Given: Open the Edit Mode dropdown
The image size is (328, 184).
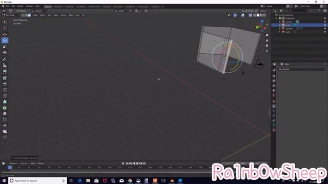Looking at the screenshot, I should point(11,15).
